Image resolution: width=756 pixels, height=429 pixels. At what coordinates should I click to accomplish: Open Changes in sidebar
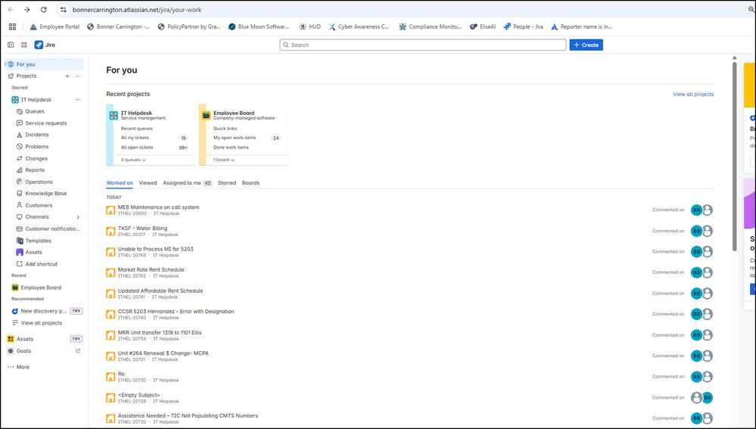(36, 159)
